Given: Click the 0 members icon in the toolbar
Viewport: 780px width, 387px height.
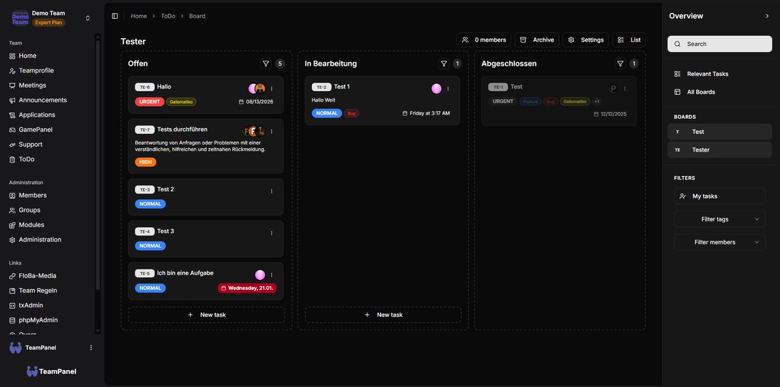Looking at the screenshot, I should 464,39.
